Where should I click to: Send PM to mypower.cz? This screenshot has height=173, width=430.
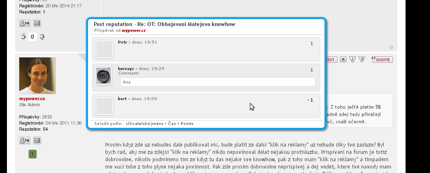(x=25, y=140)
